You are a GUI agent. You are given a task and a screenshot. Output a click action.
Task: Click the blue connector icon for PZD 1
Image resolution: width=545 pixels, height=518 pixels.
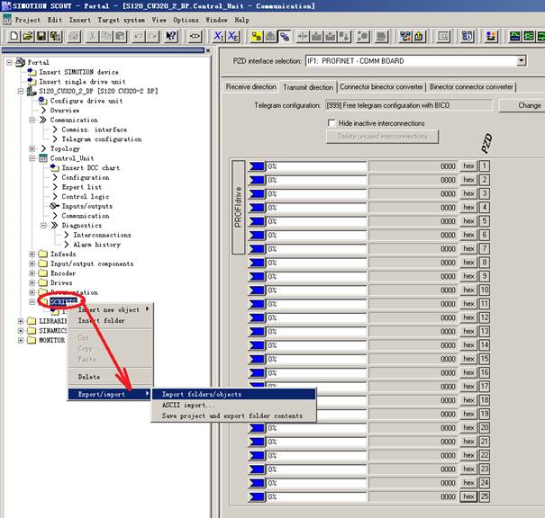pyautogui.click(x=257, y=166)
